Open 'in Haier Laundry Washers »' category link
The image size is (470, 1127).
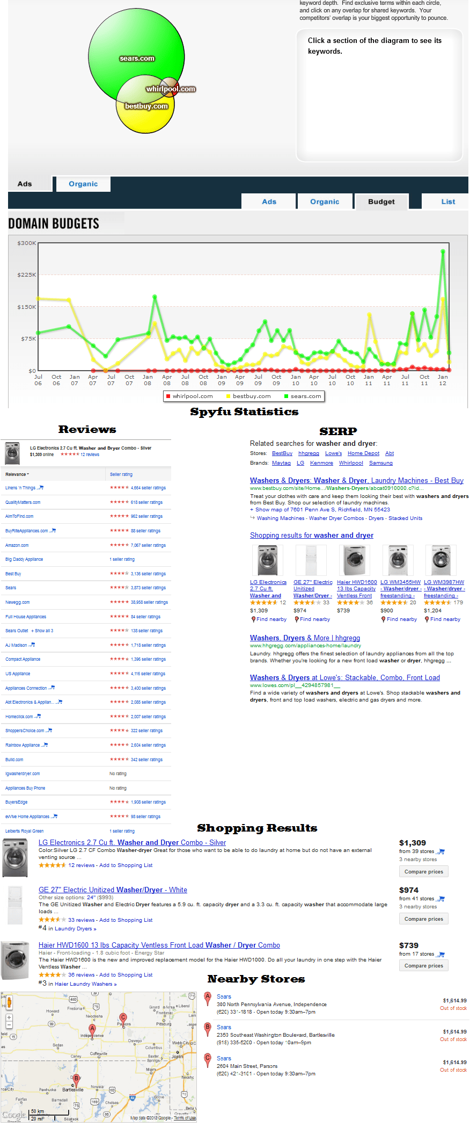point(83,984)
